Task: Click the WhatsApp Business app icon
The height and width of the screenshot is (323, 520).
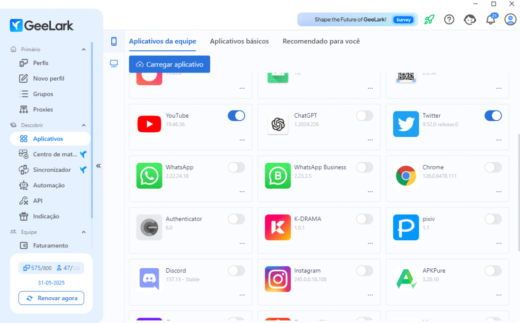Action: pos(278,175)
